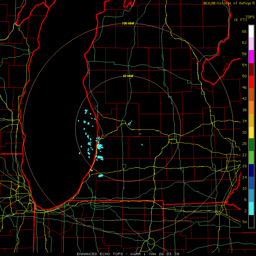Screen dimensions: 256x256
Task: Click the yellow swatch in the color bar
Action: click(251, 132)
